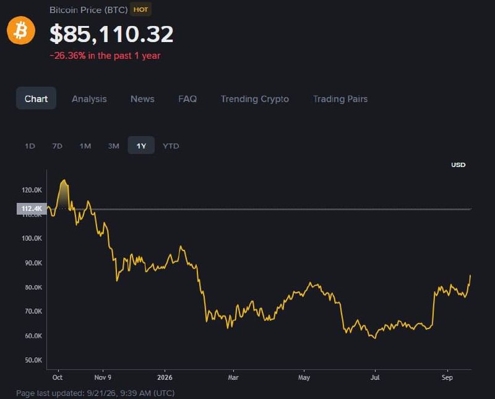Click the orange Bitcoin logo icon

pos(21,30)
